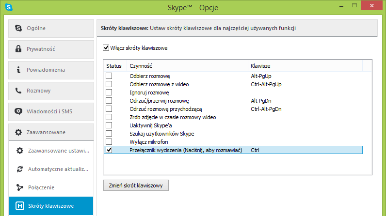Sort by the Klawisze column header
Image resolution: width=386 pixels, height=216 pixels.
pos(305,66)
